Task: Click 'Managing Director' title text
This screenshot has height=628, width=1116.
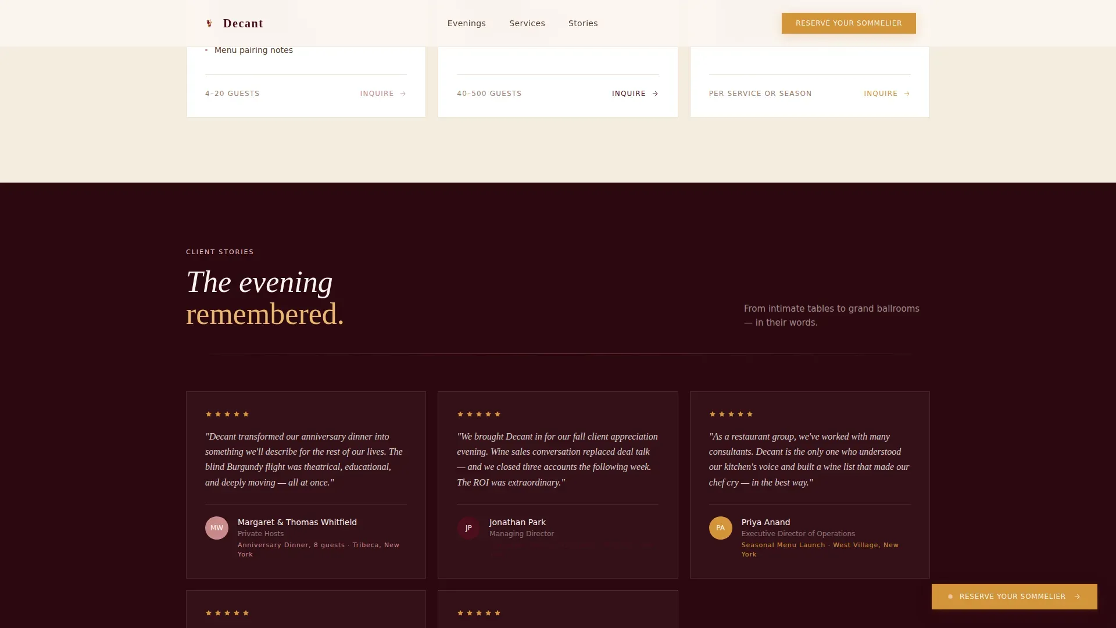Action: coord(521,534)
